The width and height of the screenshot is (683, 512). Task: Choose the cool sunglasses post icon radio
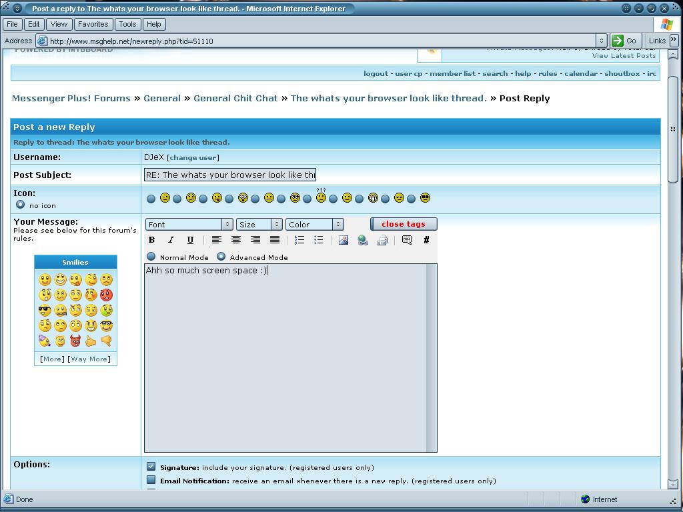411,199
